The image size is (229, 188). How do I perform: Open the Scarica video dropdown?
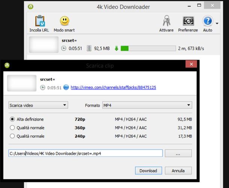tap(38, 105)
